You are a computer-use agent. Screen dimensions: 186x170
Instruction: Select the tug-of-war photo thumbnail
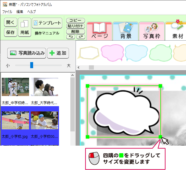44,120
